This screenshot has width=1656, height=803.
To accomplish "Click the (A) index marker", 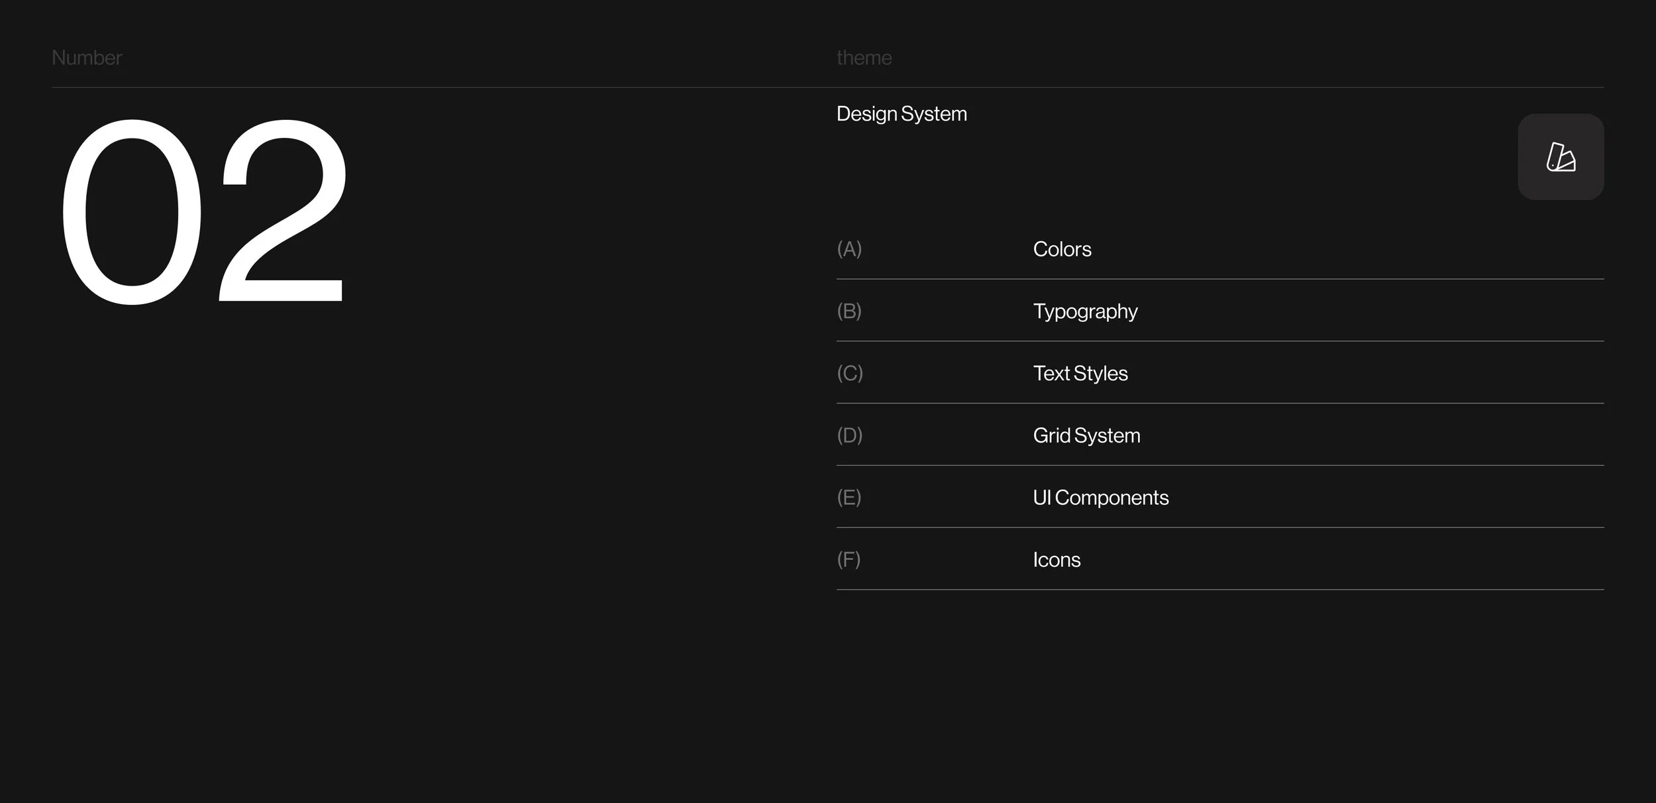I will pos(849,249).
